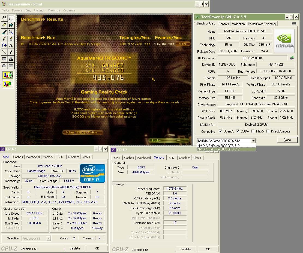Click the Back button in AquaMark results
Viewport: 303px width, 253px height.
tap(169, 140)
